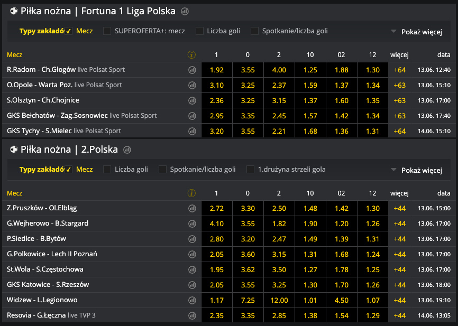
Task: Click data column header in Fortuna 1 Liga
Action: 443,54
